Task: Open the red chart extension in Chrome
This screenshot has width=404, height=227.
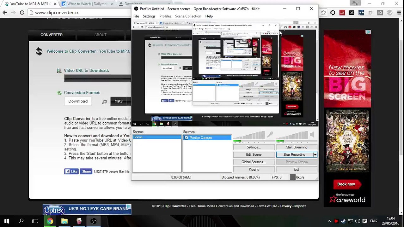Action: 342,13
